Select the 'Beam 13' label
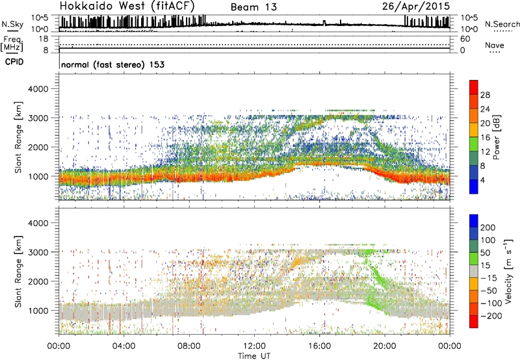520x360 pixels. click(253, 7)
